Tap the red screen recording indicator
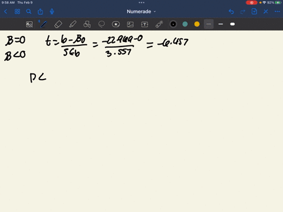The image size is (283, 212). [x=252, y=2]
